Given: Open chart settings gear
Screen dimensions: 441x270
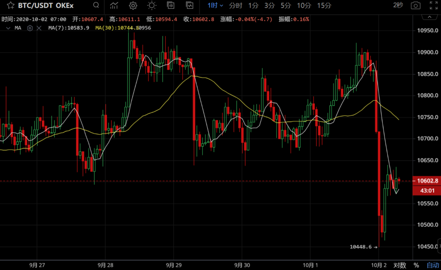Looking at the screenshot, I should pyautogui.click(x=133, y=5).
